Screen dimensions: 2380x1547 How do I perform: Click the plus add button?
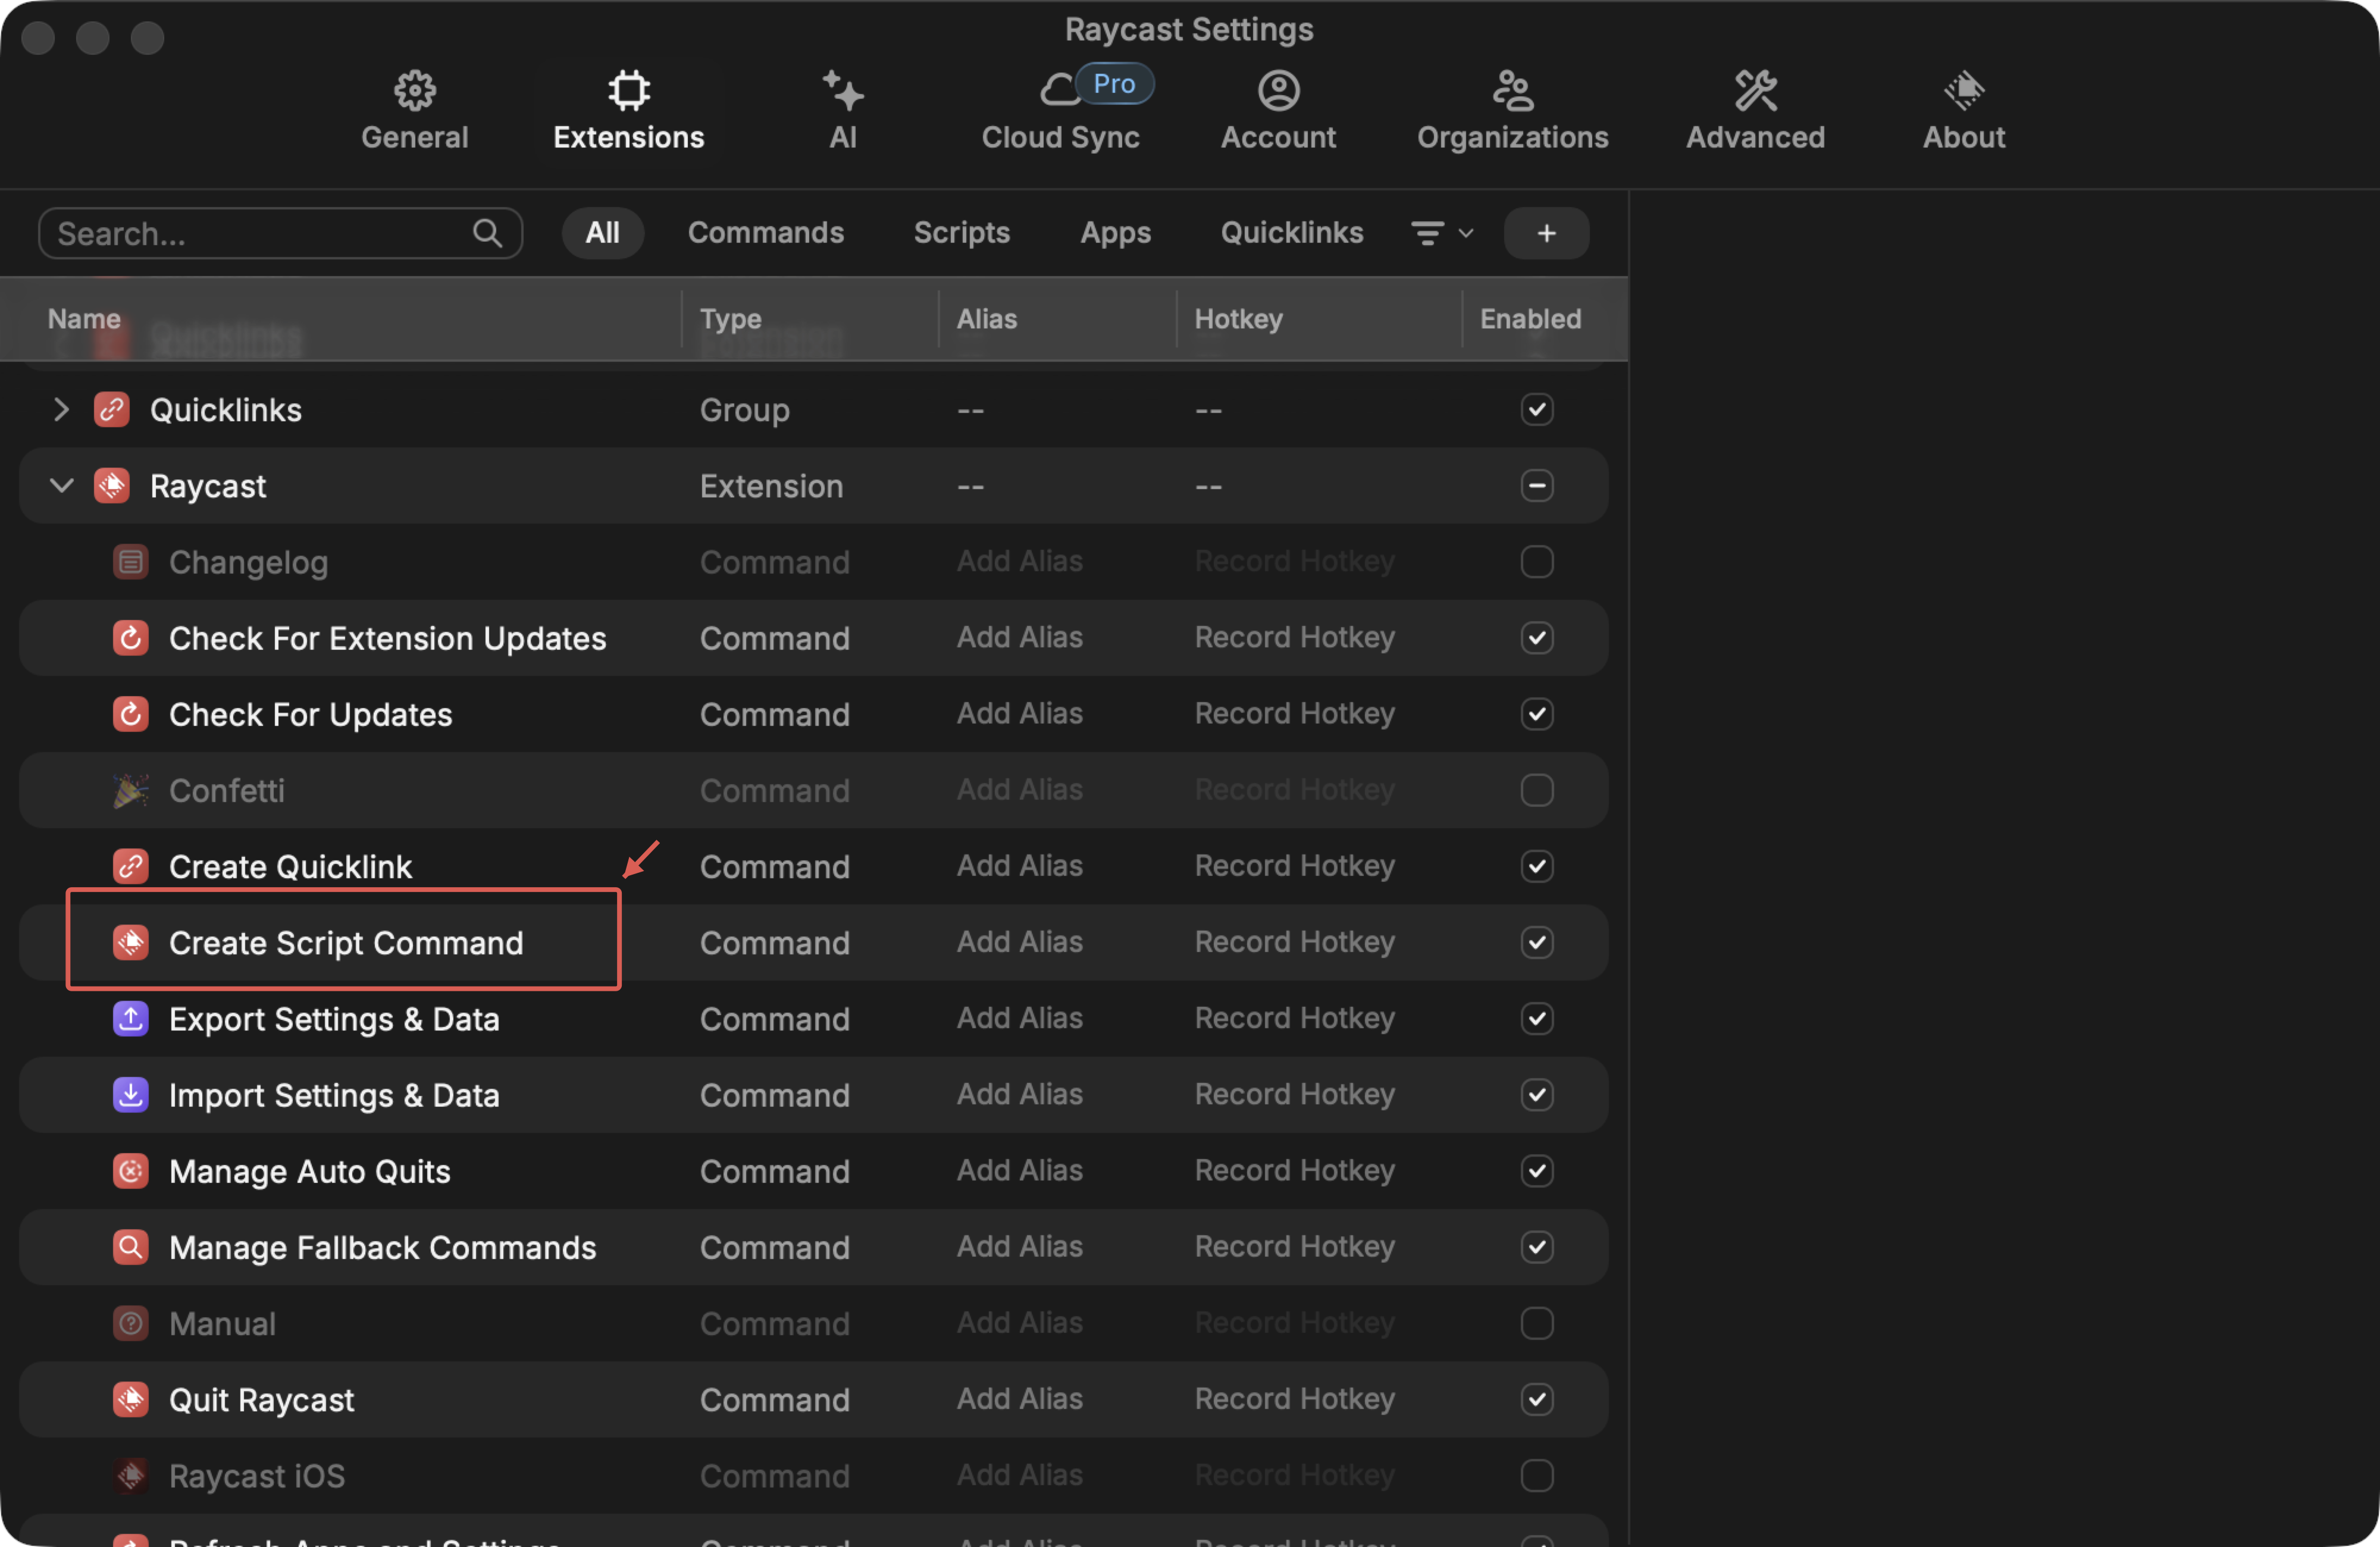pyautogui.click(x=1546, y=233)
